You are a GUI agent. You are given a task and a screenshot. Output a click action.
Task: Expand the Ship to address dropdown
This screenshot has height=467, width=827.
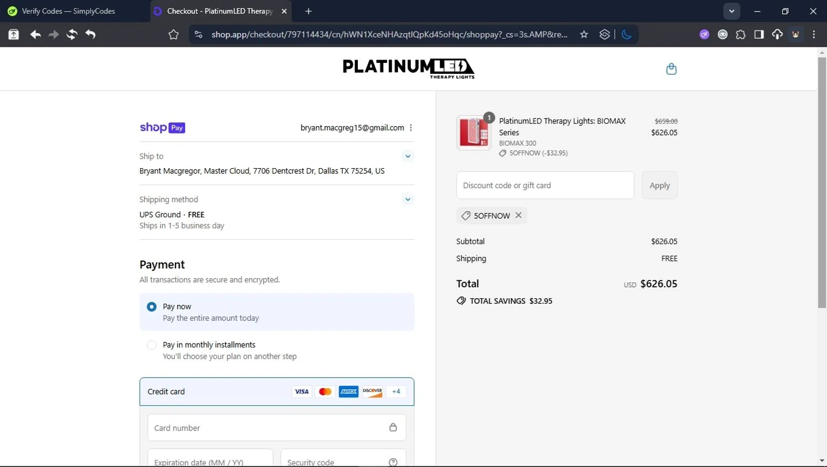[x=407, y=156]
